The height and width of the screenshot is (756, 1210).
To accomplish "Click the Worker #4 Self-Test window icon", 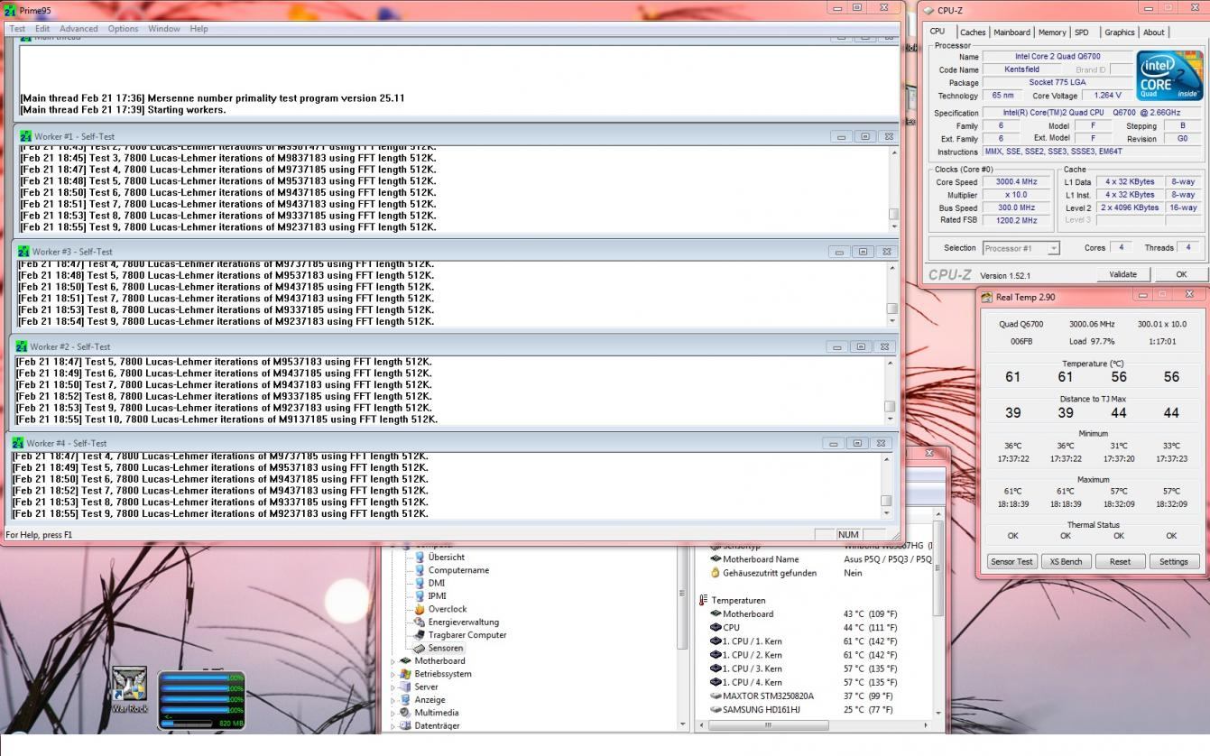I will (x=18, y=443).
